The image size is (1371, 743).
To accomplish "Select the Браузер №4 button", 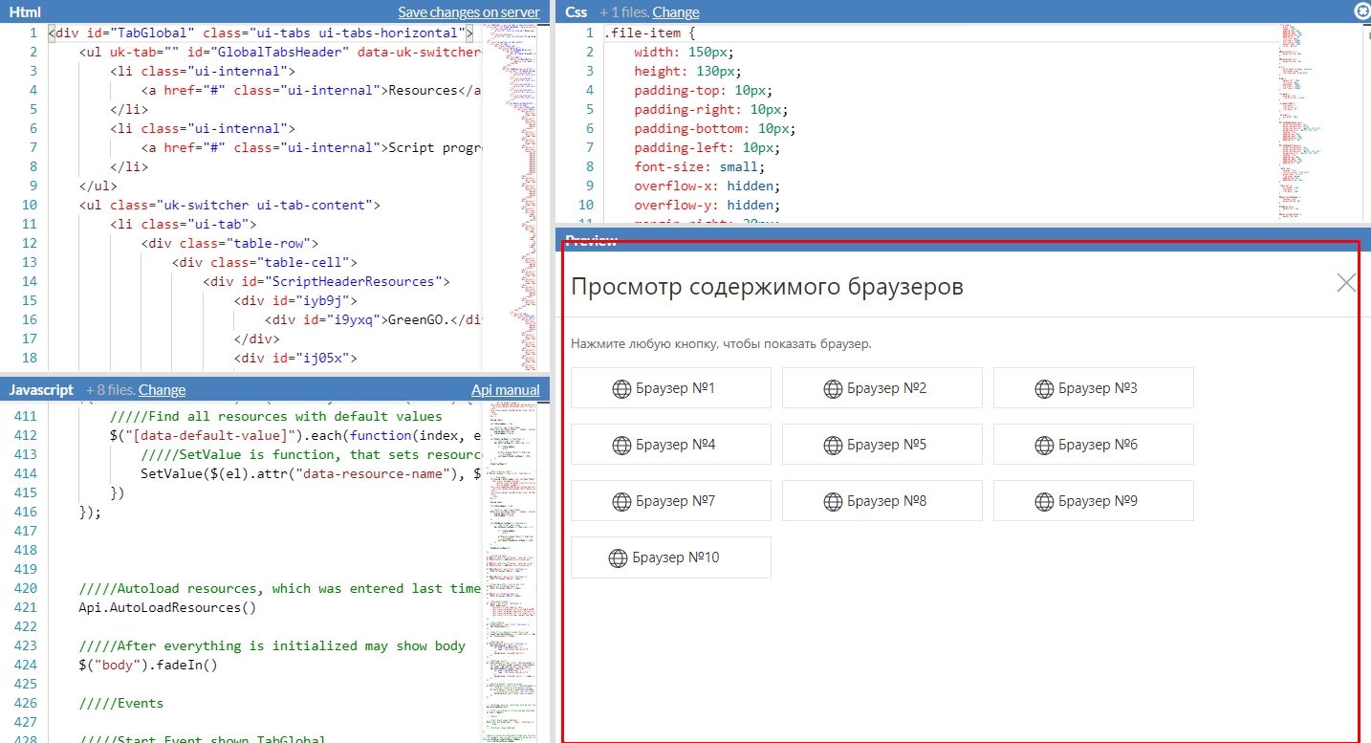I will pos(670,444).
